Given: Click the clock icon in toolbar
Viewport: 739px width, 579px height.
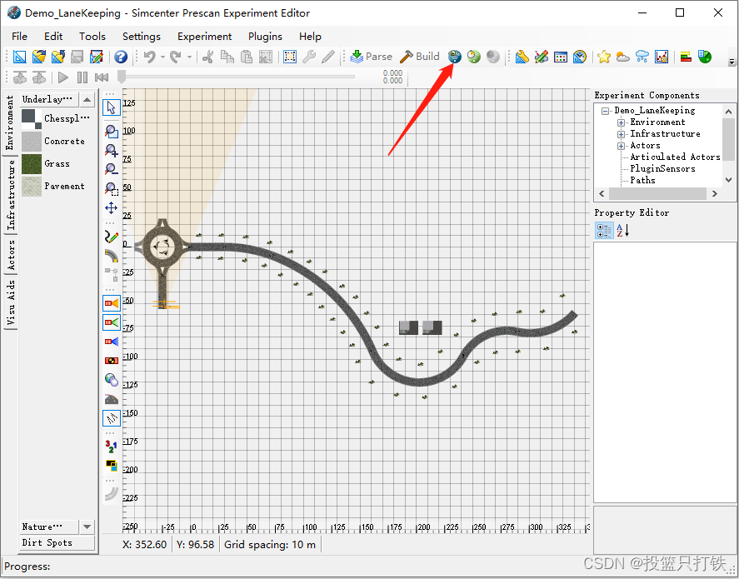Looking at the screenshot, I should pyautogui.click(x=580, y=57).
